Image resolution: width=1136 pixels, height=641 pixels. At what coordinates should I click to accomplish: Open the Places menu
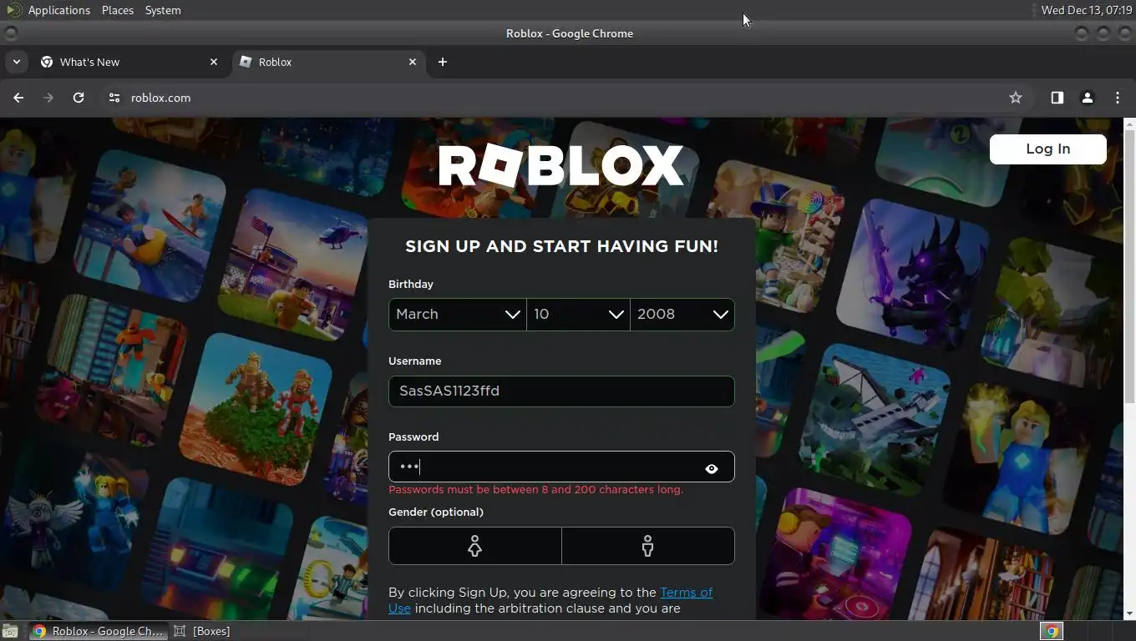118,10
